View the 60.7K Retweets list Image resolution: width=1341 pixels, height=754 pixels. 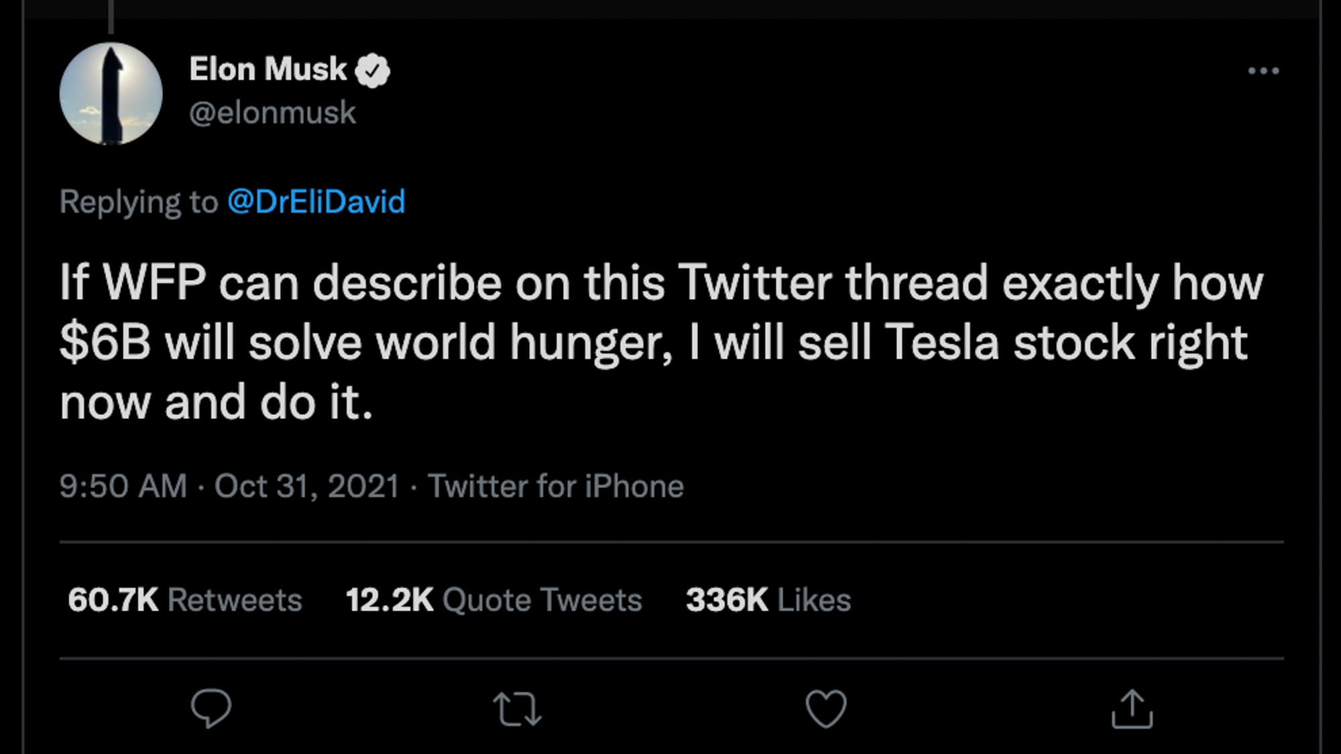tap(185, 600)
